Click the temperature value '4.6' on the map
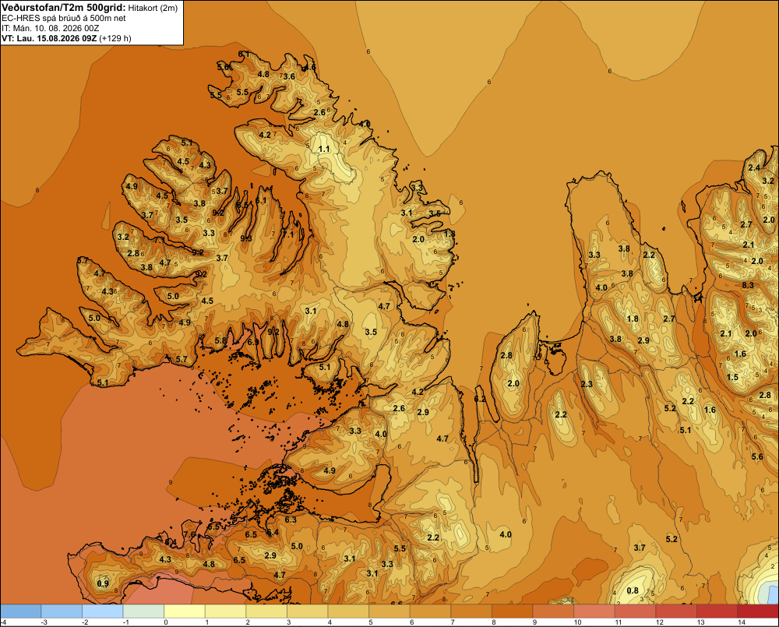This screenshot has width=779, height=627. click(309, 68)
